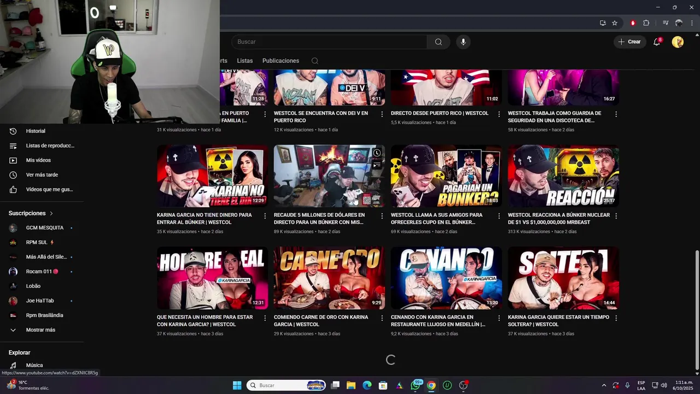Click the taskbar Buscar search box
This screenshot has height=394, width=700.
[x=287, y=385]
